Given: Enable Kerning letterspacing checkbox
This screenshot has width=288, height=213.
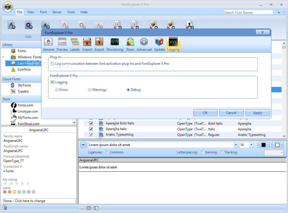Looking at the screenshot, I should pyautogui.click(x=202, y=152).
